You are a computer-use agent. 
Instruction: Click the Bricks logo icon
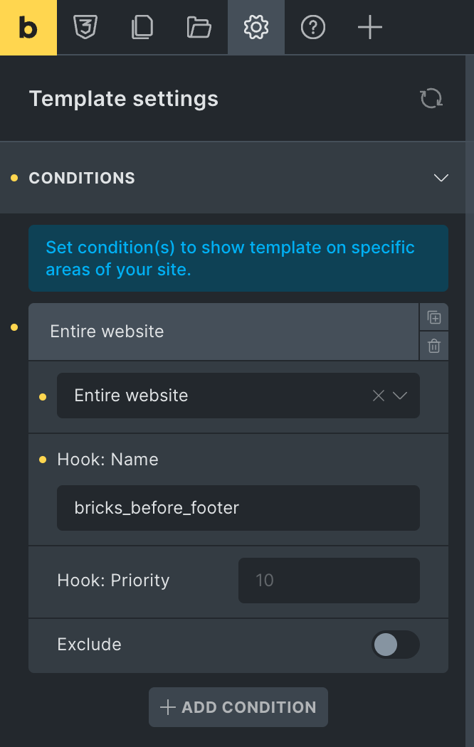[28, 28]
